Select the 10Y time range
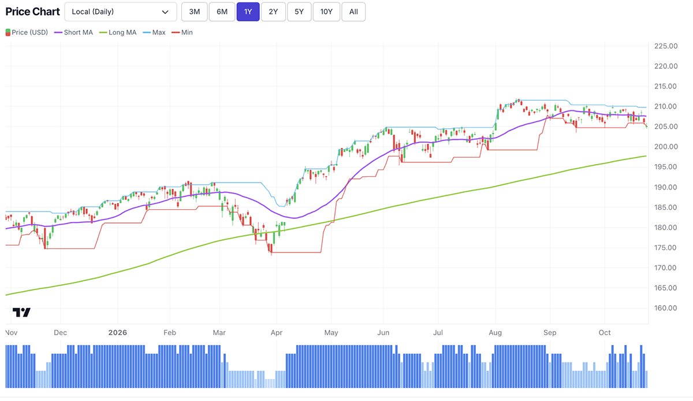This screenshot has width=693, height=401. click(x=326, y=12)
